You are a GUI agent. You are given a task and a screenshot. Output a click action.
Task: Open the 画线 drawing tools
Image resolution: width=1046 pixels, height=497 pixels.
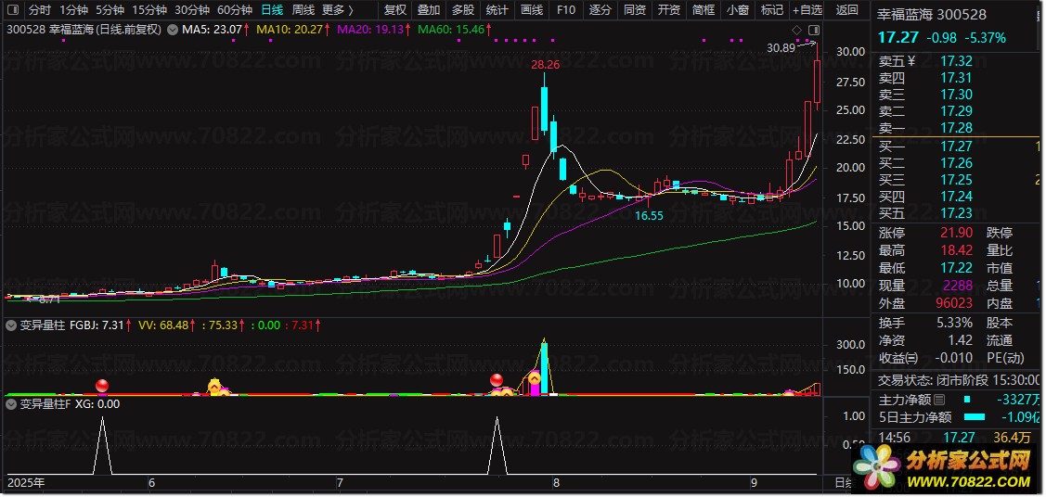pyautogui.click(x=532, y=9)
